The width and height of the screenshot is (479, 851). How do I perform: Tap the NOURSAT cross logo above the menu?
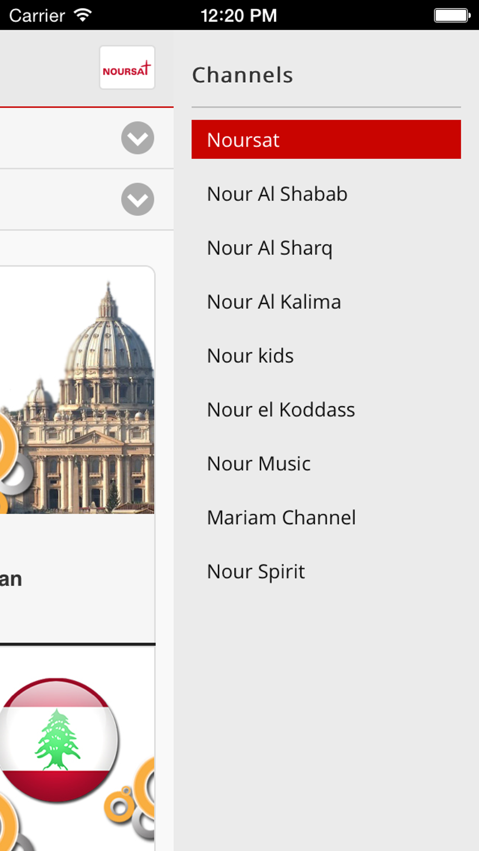pos(126,67)
